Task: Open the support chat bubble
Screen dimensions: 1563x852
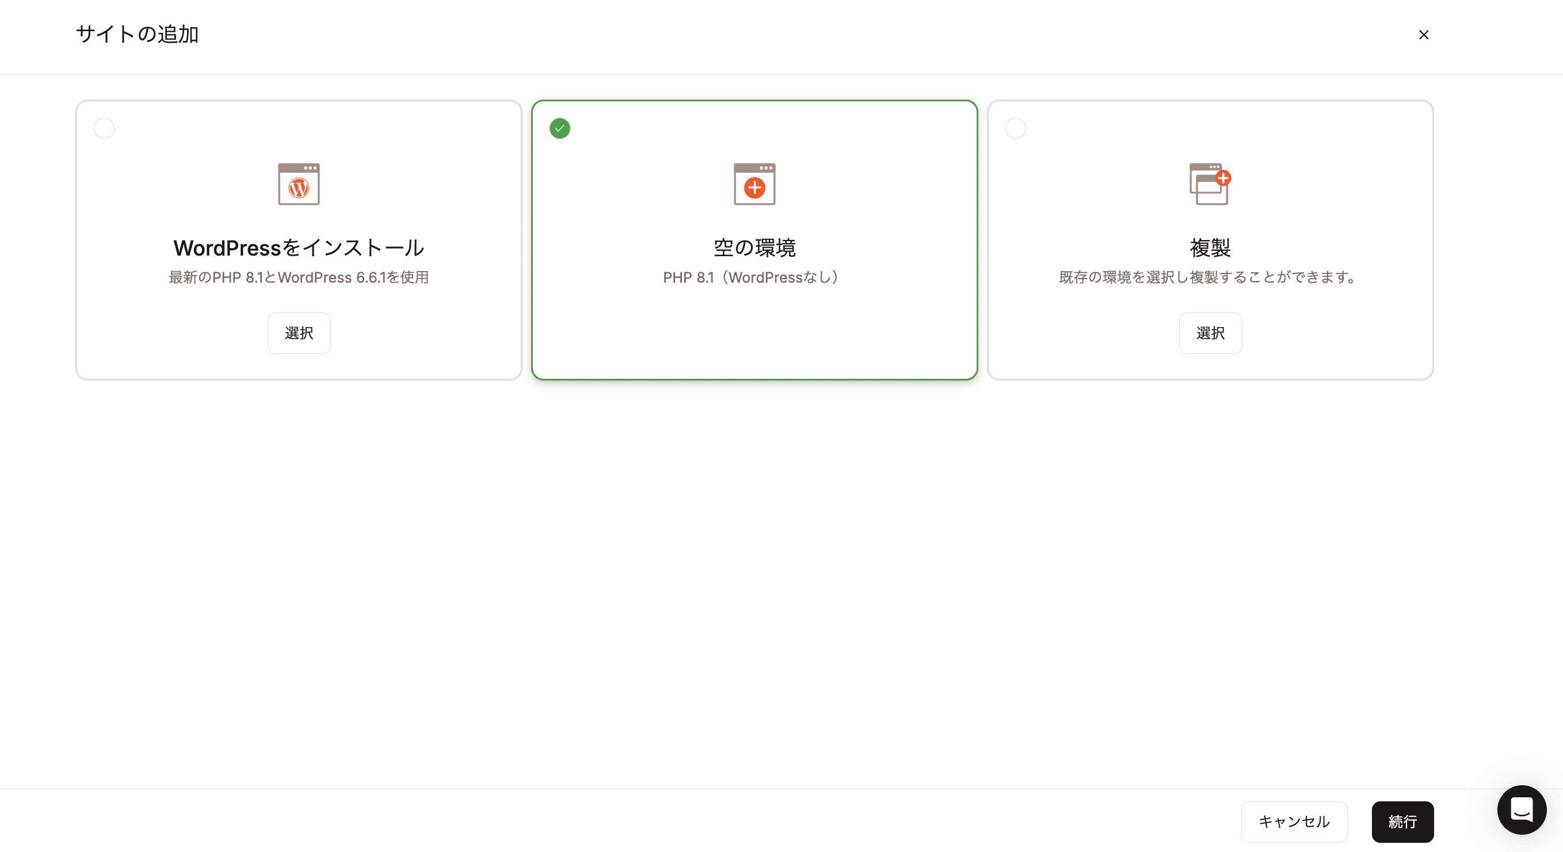Action: click(x=1521, y=809)
